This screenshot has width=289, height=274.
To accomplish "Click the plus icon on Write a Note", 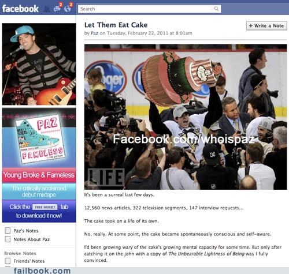I will [251, 26].
